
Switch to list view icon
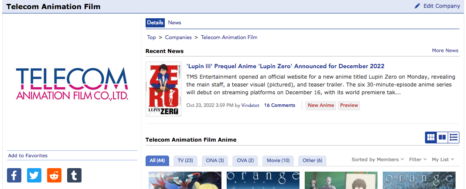(453, 137)
